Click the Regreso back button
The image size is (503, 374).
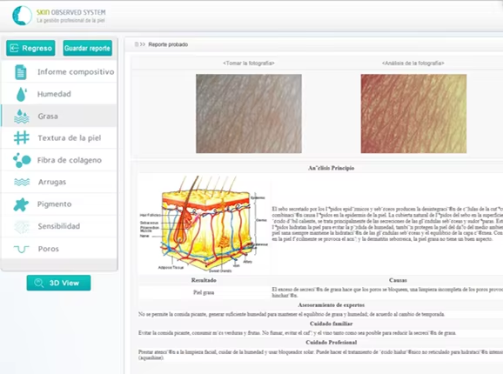(30, 48)
